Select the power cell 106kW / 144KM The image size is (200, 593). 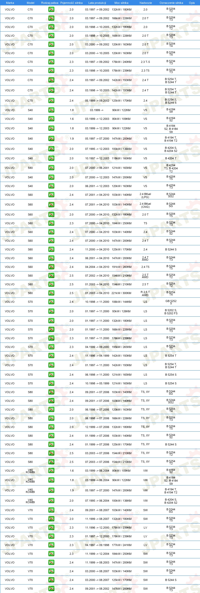point(122,302)
